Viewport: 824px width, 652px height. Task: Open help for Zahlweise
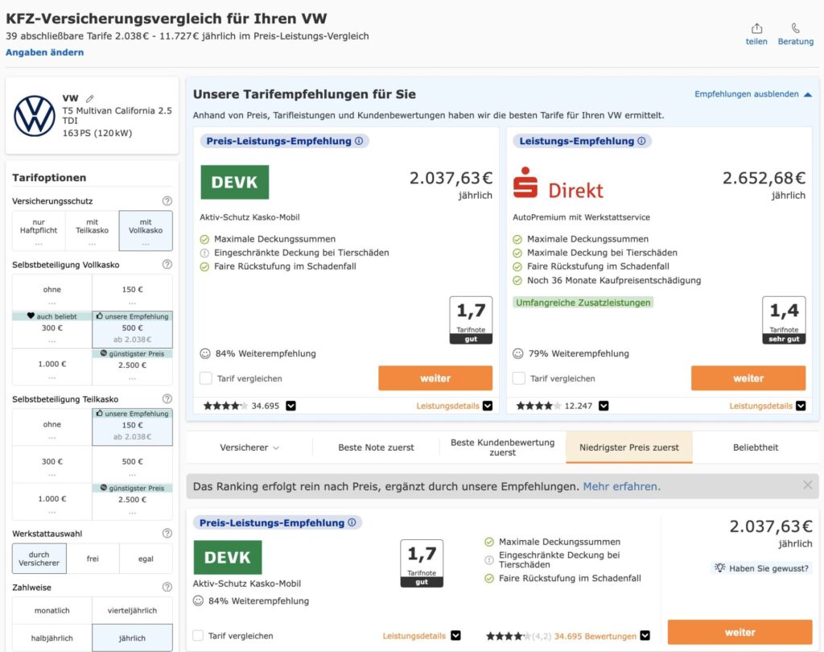(167, 587)
